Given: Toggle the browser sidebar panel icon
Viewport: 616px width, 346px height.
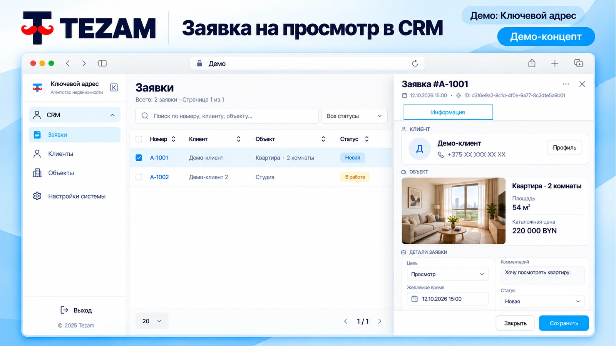Looking at the screenshot, I should [x=102, y=63].
